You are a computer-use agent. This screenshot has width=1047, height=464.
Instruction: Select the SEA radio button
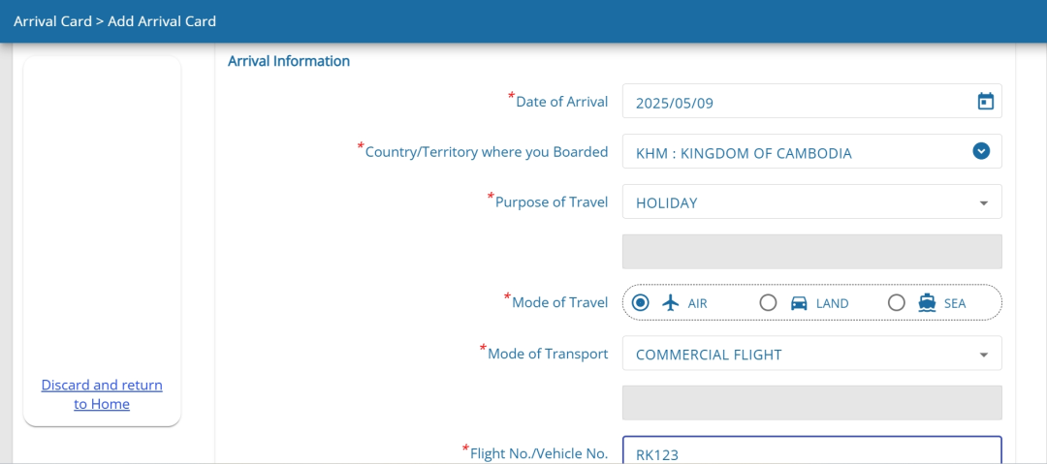[x=897, y=303]
